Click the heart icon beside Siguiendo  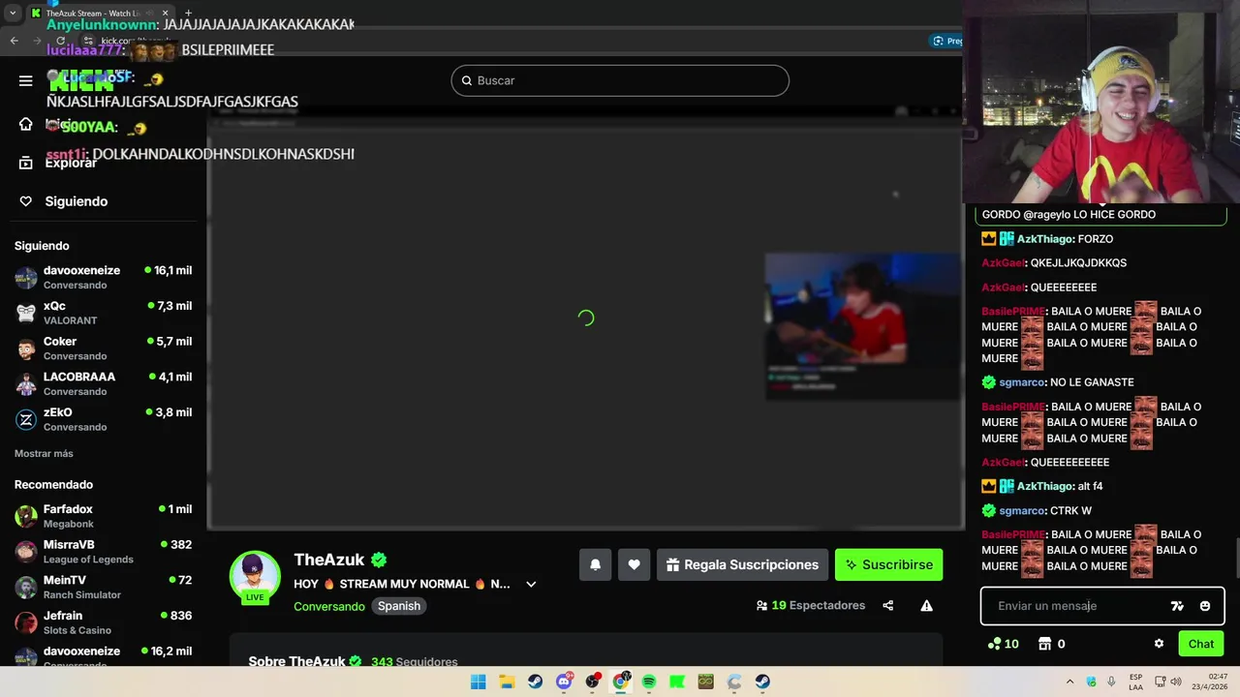tap(26, 201)
